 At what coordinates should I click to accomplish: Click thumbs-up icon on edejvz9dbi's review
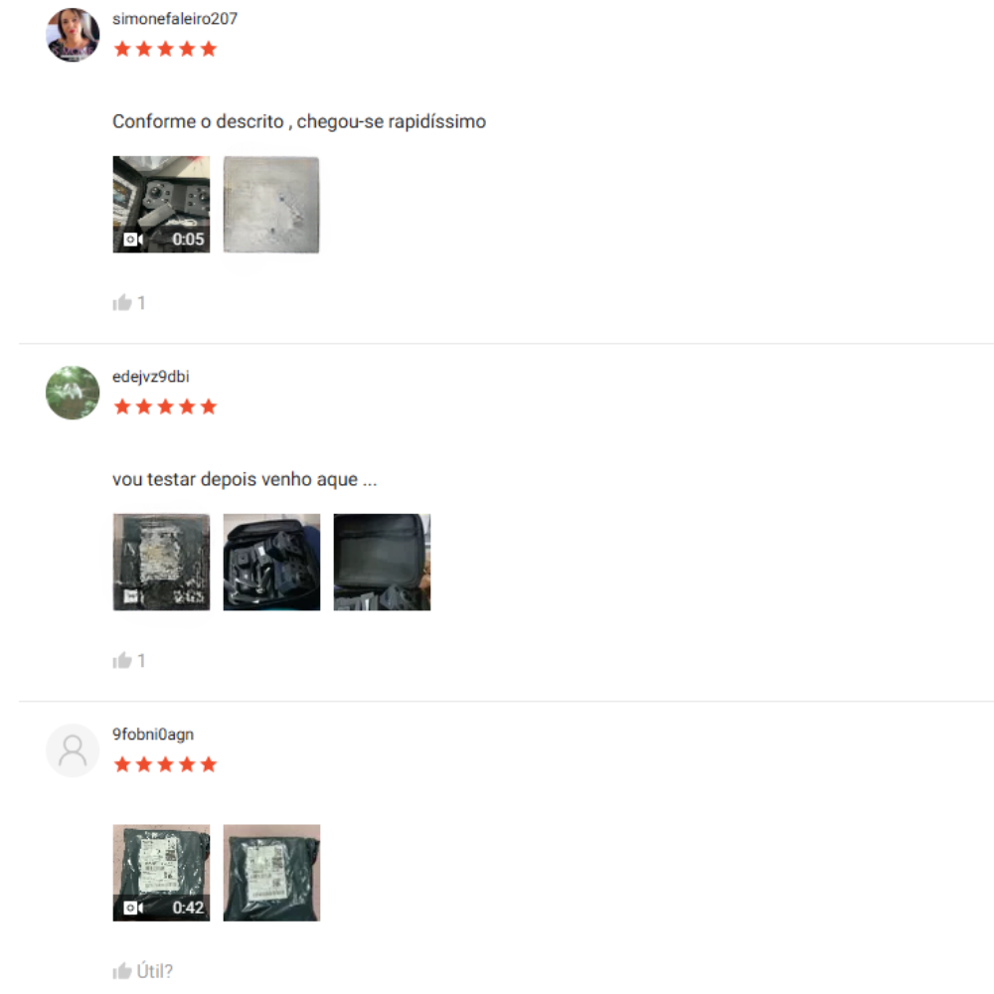(x=121, y=660)
